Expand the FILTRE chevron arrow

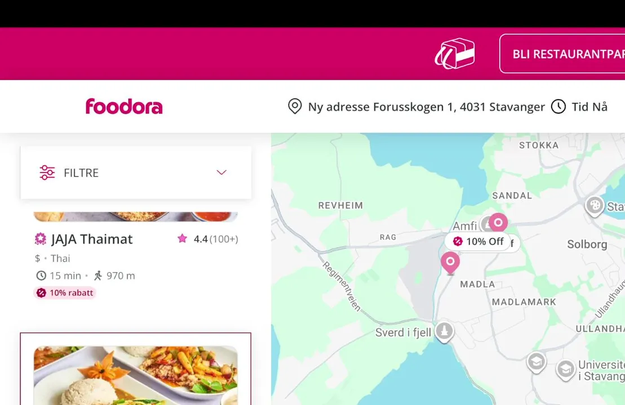(221, 172)
